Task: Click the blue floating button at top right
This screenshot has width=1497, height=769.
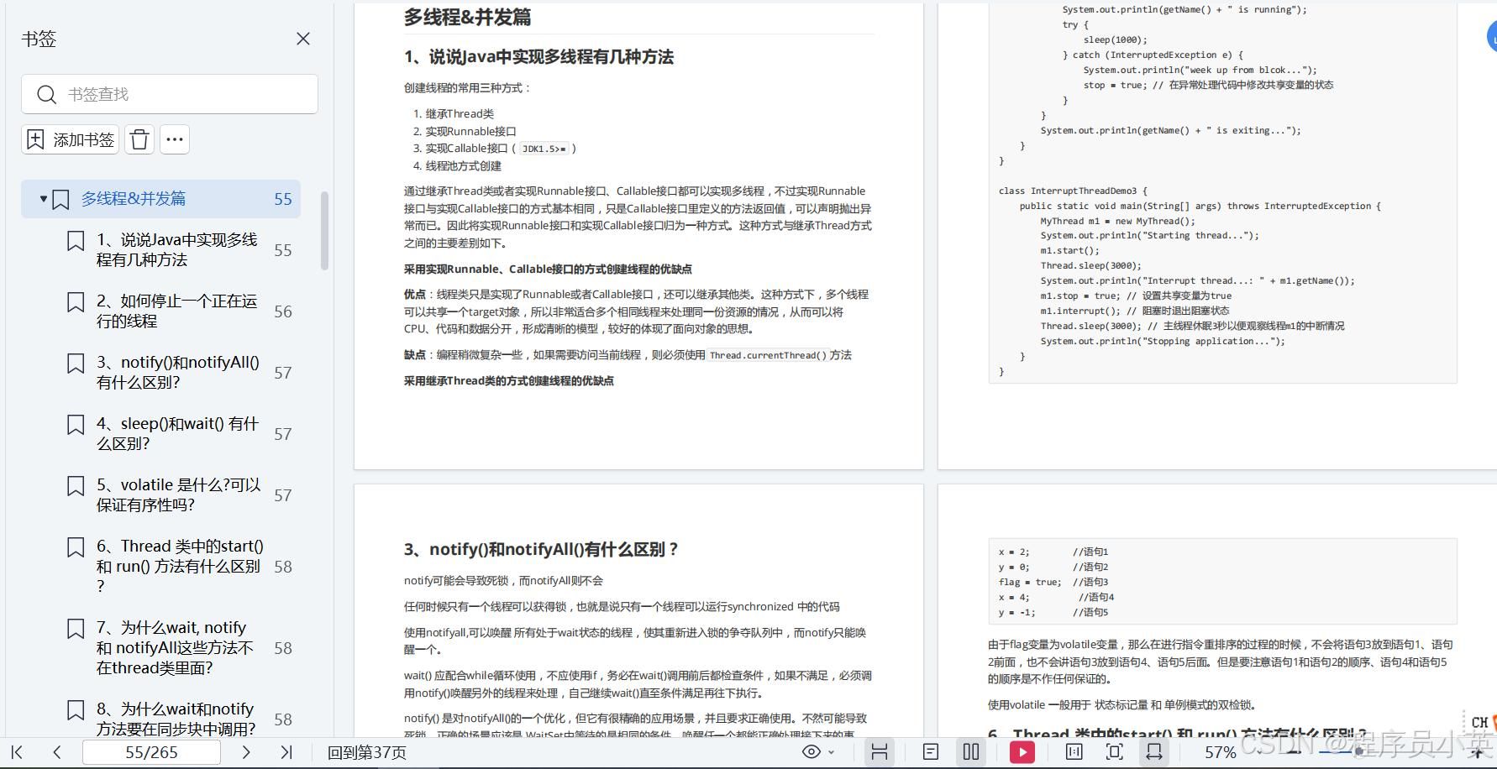Action: (1492, 37)
